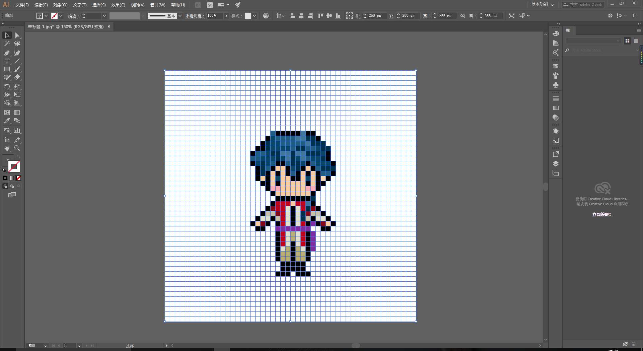Screen dimensions: 643x351
Task: Switch to the 库 panel tab
Action: [x=568, y=30]
